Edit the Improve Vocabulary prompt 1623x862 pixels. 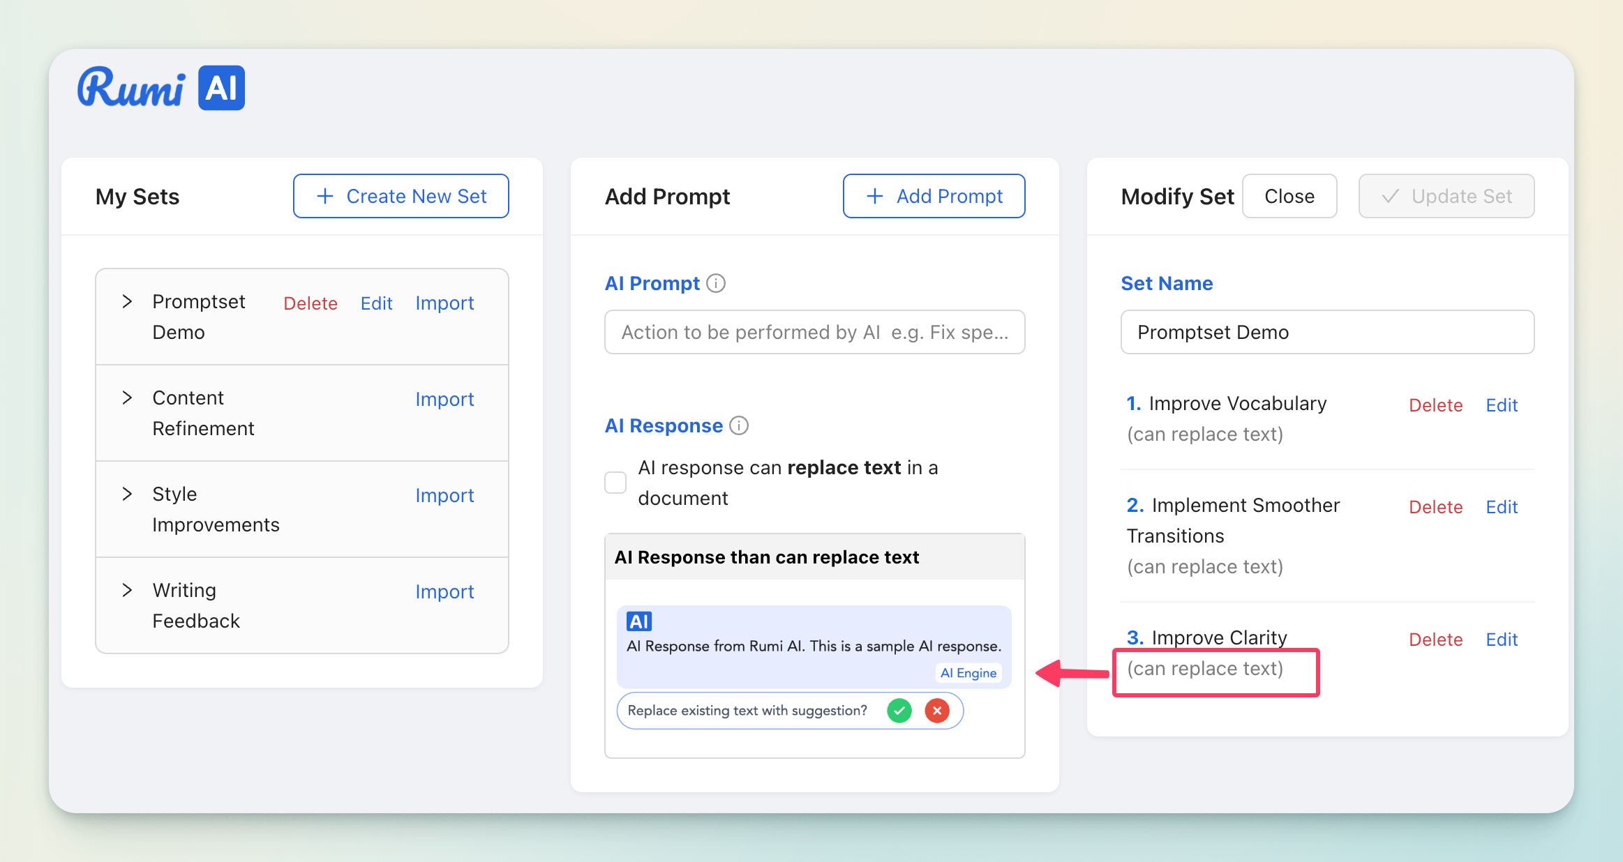(1501, 405)
